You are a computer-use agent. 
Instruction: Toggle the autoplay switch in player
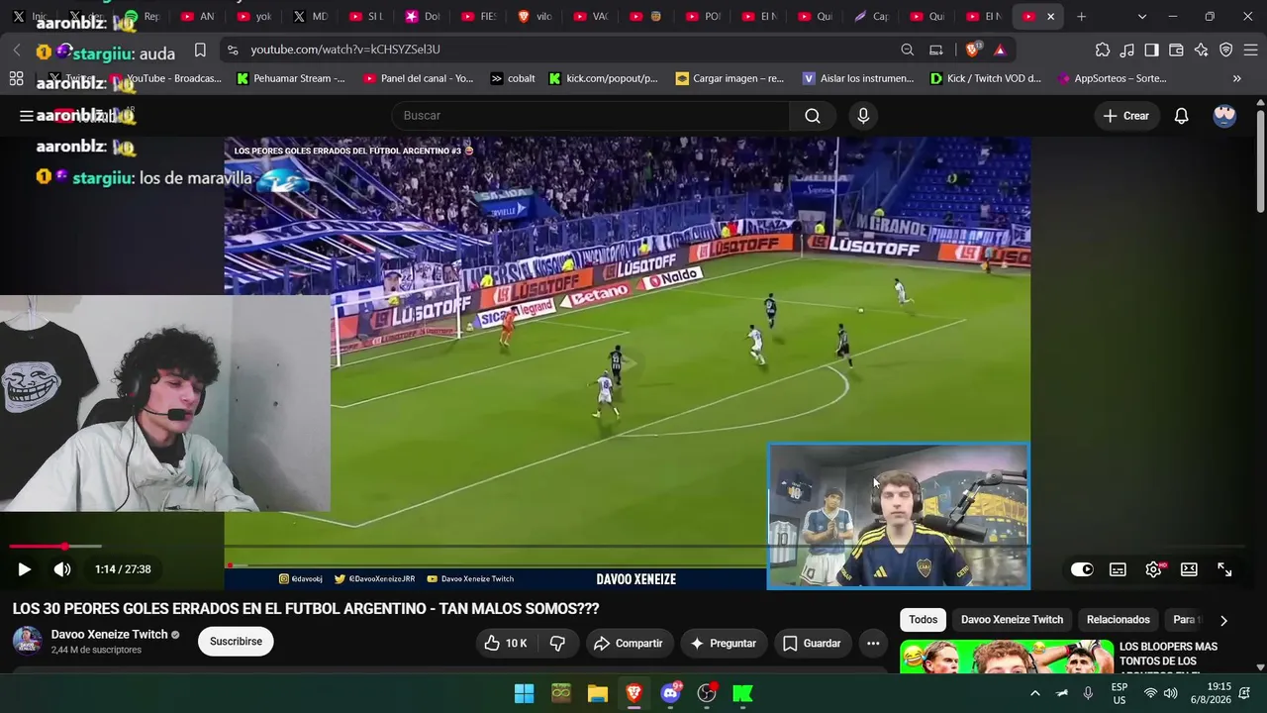point(1082,569)
